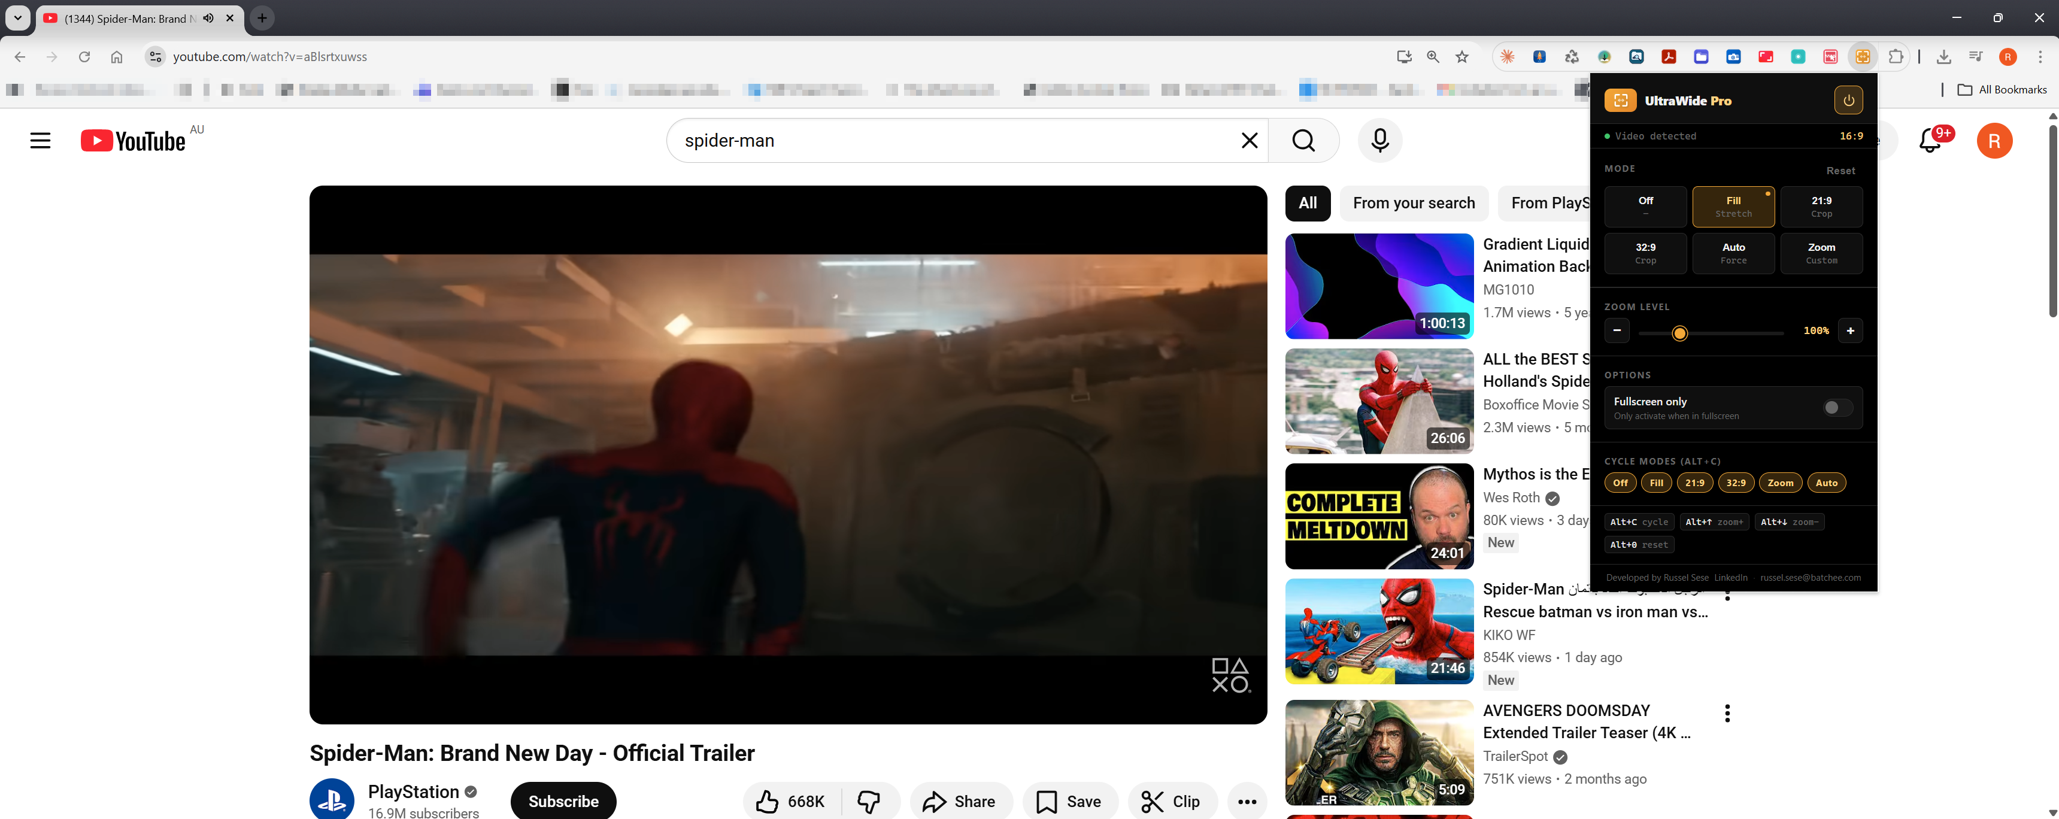Power off the UltraWide Pro extension

click(1849, 100)
